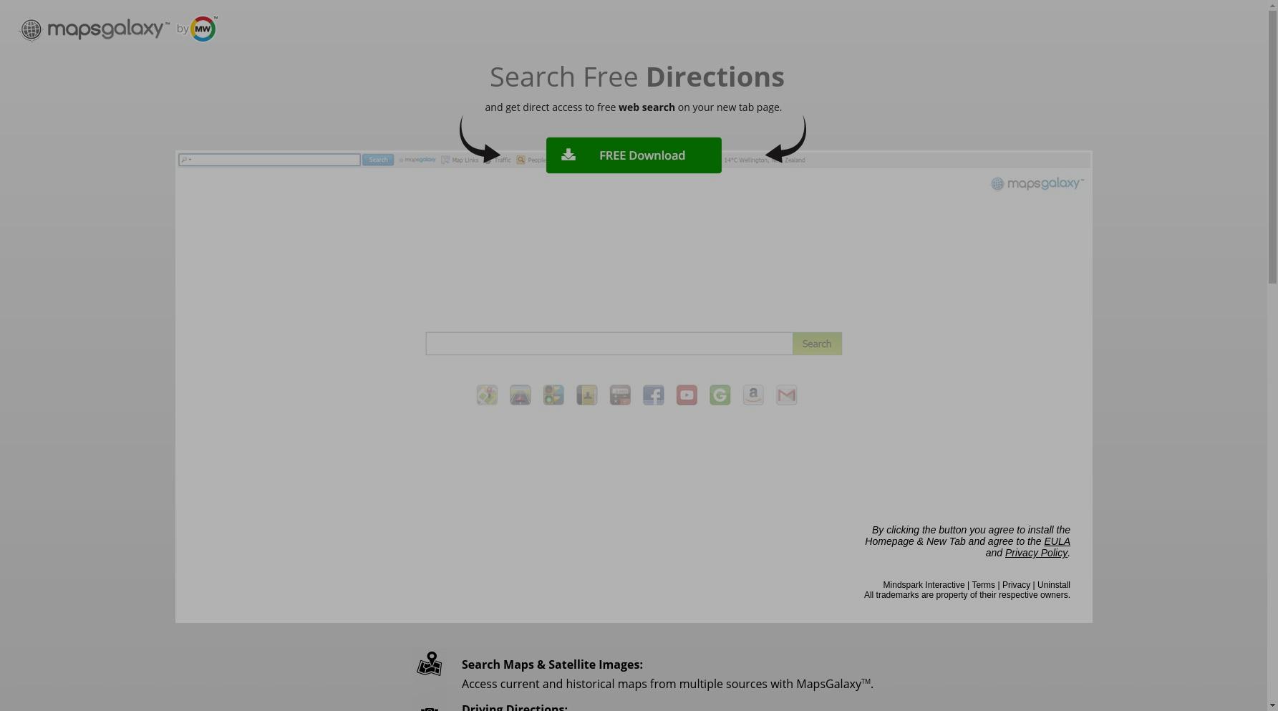1278x711 pixels.
Task: Click the green FREE Download button
Action: (x=634, y=155)
